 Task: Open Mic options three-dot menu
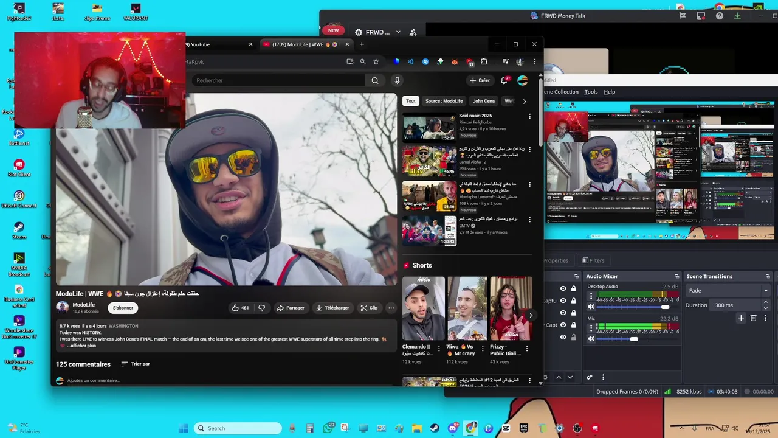591,328
